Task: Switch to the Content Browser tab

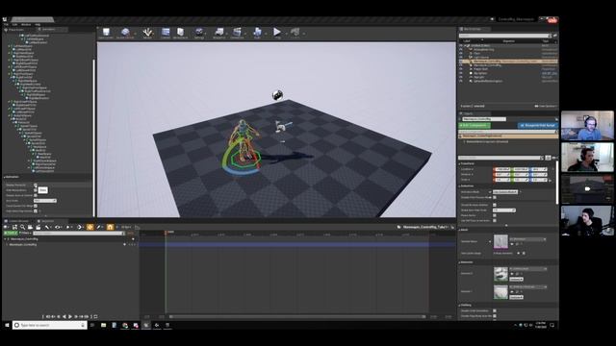Action: point(18,221)
